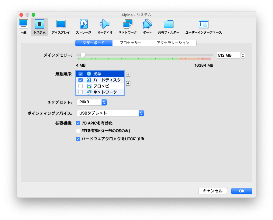Switch to the プロセッサー tab
The height and width of the screenshot is (220, 273).
click(x=131, y=43)
